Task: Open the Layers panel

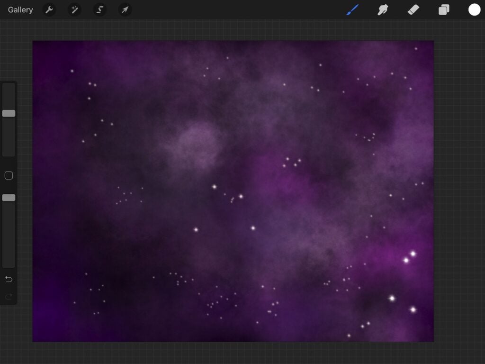Action: point(443,9)
